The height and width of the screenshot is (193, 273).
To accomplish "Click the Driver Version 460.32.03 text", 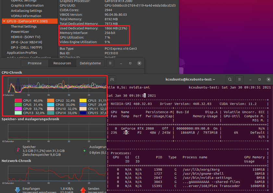I will click(186, 104).
